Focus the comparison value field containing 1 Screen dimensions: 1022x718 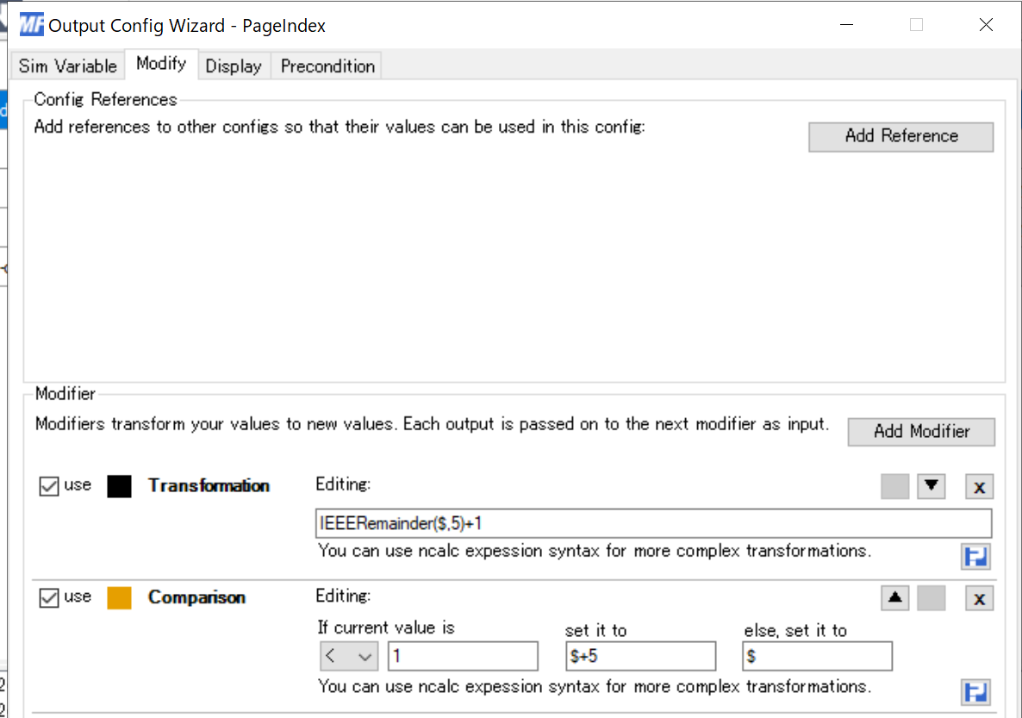tap(463, 656)
